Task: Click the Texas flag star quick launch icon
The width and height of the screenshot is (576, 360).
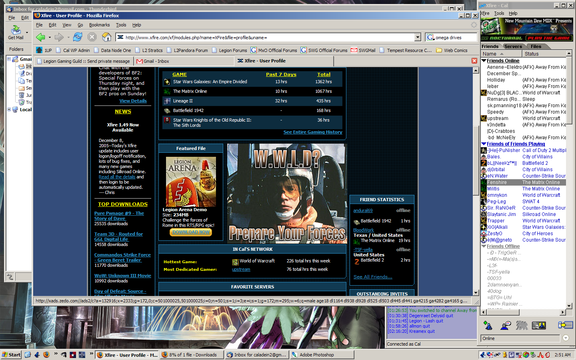Action: (73, 354)
